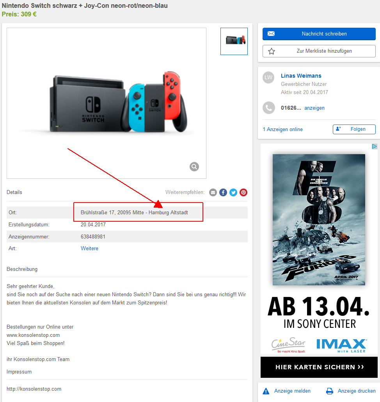Open seller profile Linas Weimans

pos(301,76)
